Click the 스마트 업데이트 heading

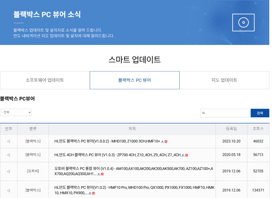coord(135,60)
